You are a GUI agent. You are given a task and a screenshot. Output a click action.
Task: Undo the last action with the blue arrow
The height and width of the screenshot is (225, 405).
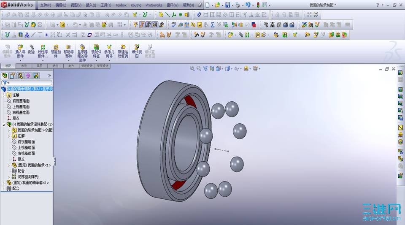coord(248,5)
